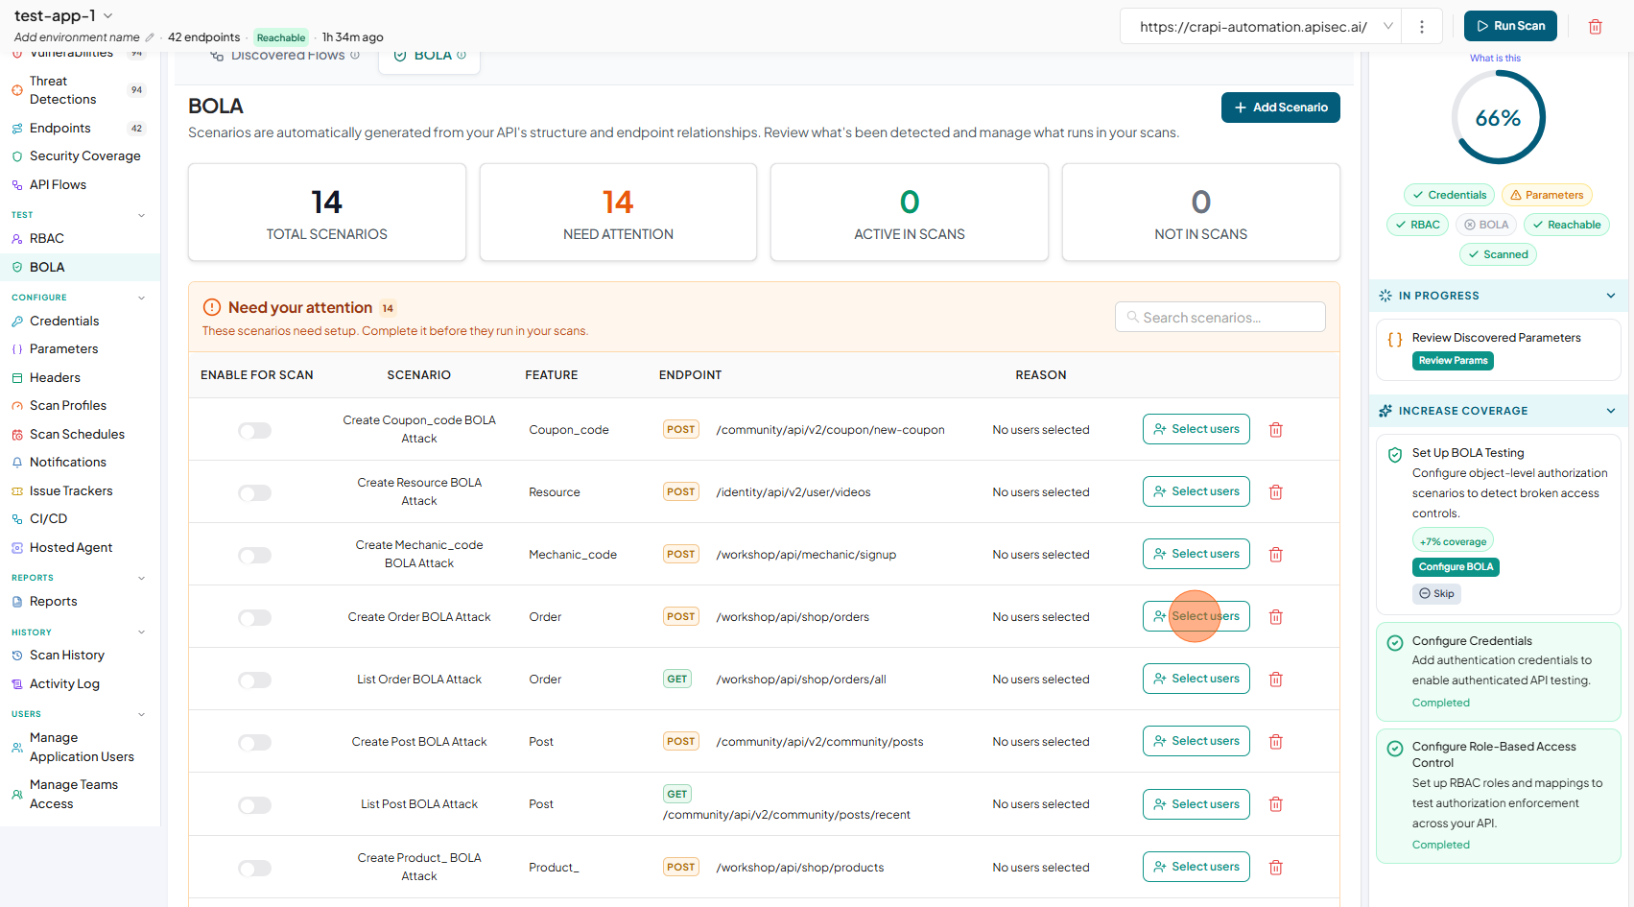Viewport: 1634px width, 907px height.
Task: Delete the Create Resource BOLA Attack scenario
Action: 1276,492
